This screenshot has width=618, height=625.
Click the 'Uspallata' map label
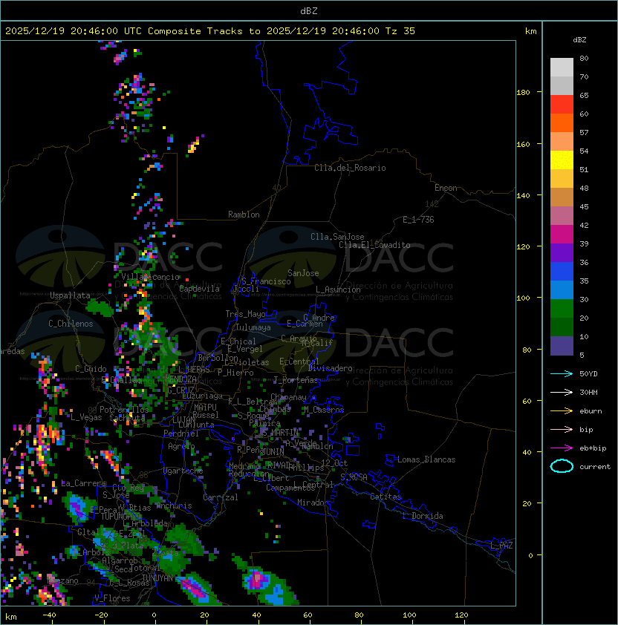70,295
